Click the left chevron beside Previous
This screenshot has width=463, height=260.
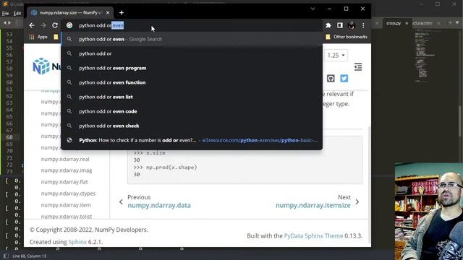click(121, 202)
